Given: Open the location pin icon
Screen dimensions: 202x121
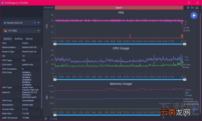Looking at the screenshot, I should point(188,8).
